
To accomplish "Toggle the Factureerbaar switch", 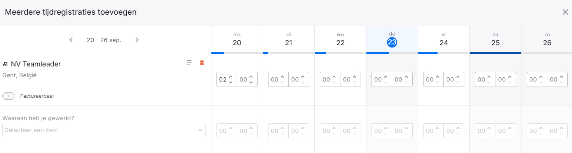I will coord(9,96).
